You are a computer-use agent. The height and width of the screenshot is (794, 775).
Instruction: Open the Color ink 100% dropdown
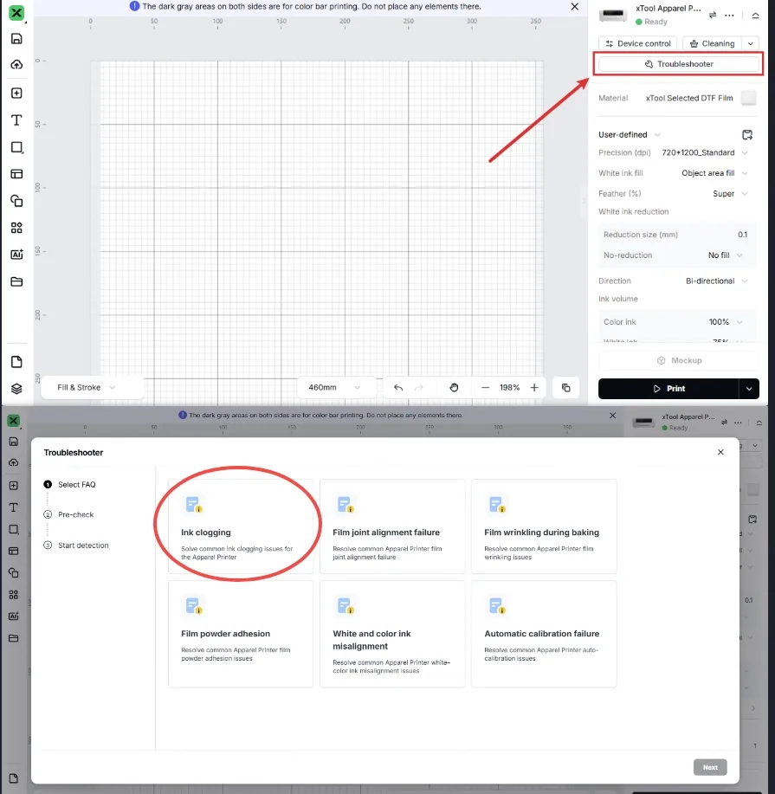coord(739,322)
